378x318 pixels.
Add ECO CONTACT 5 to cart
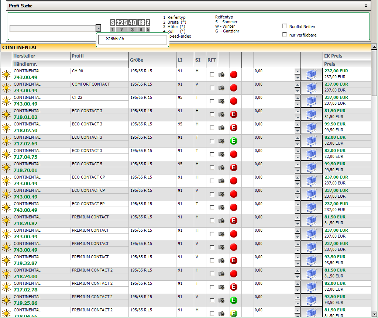point(312,167)
